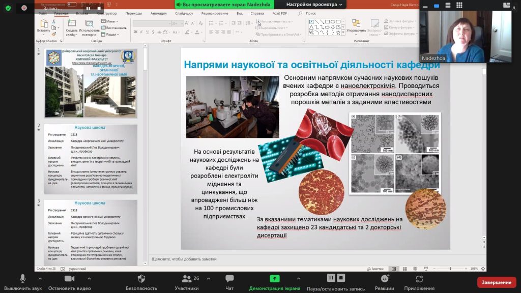Image resolution: width=521 pixels, height=293 pixels.
Task: Open the Файл menu
Action: click(43, 13)
